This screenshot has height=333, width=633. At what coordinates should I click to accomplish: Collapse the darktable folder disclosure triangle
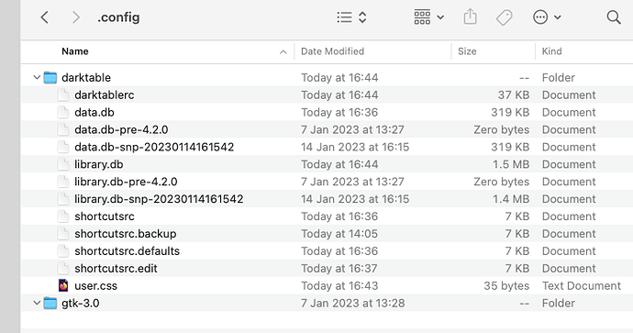[37, 77]
